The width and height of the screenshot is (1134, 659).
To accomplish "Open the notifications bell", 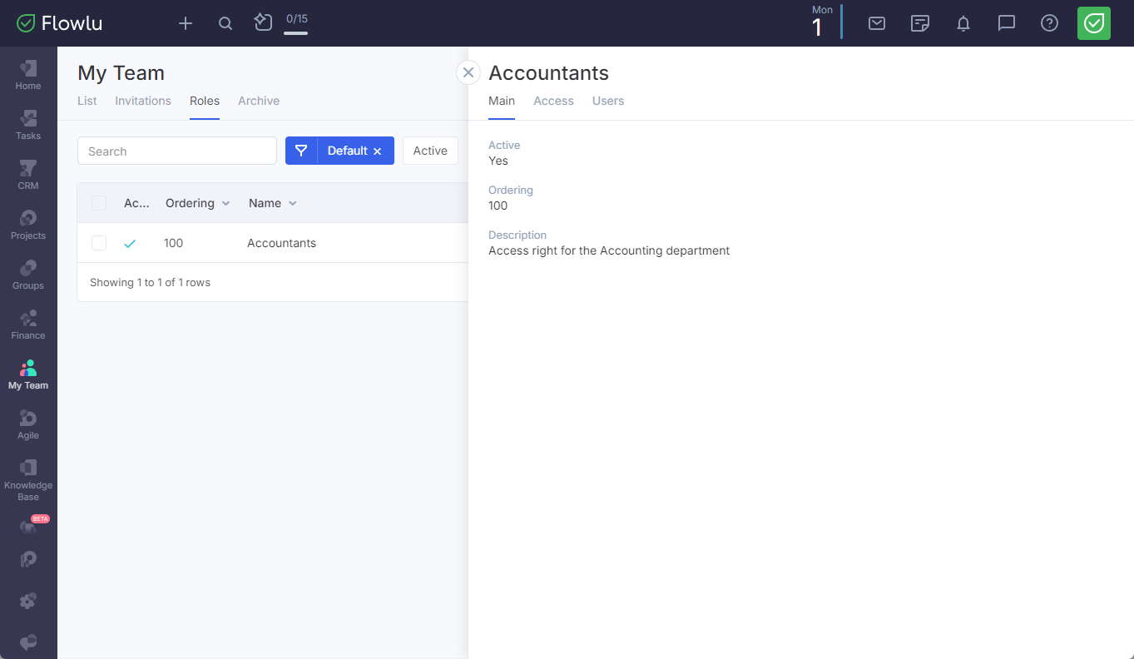I will (963, 23).
